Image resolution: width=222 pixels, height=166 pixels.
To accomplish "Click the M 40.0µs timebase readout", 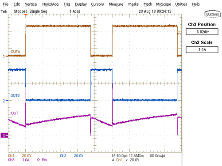I will click(120, 156).
